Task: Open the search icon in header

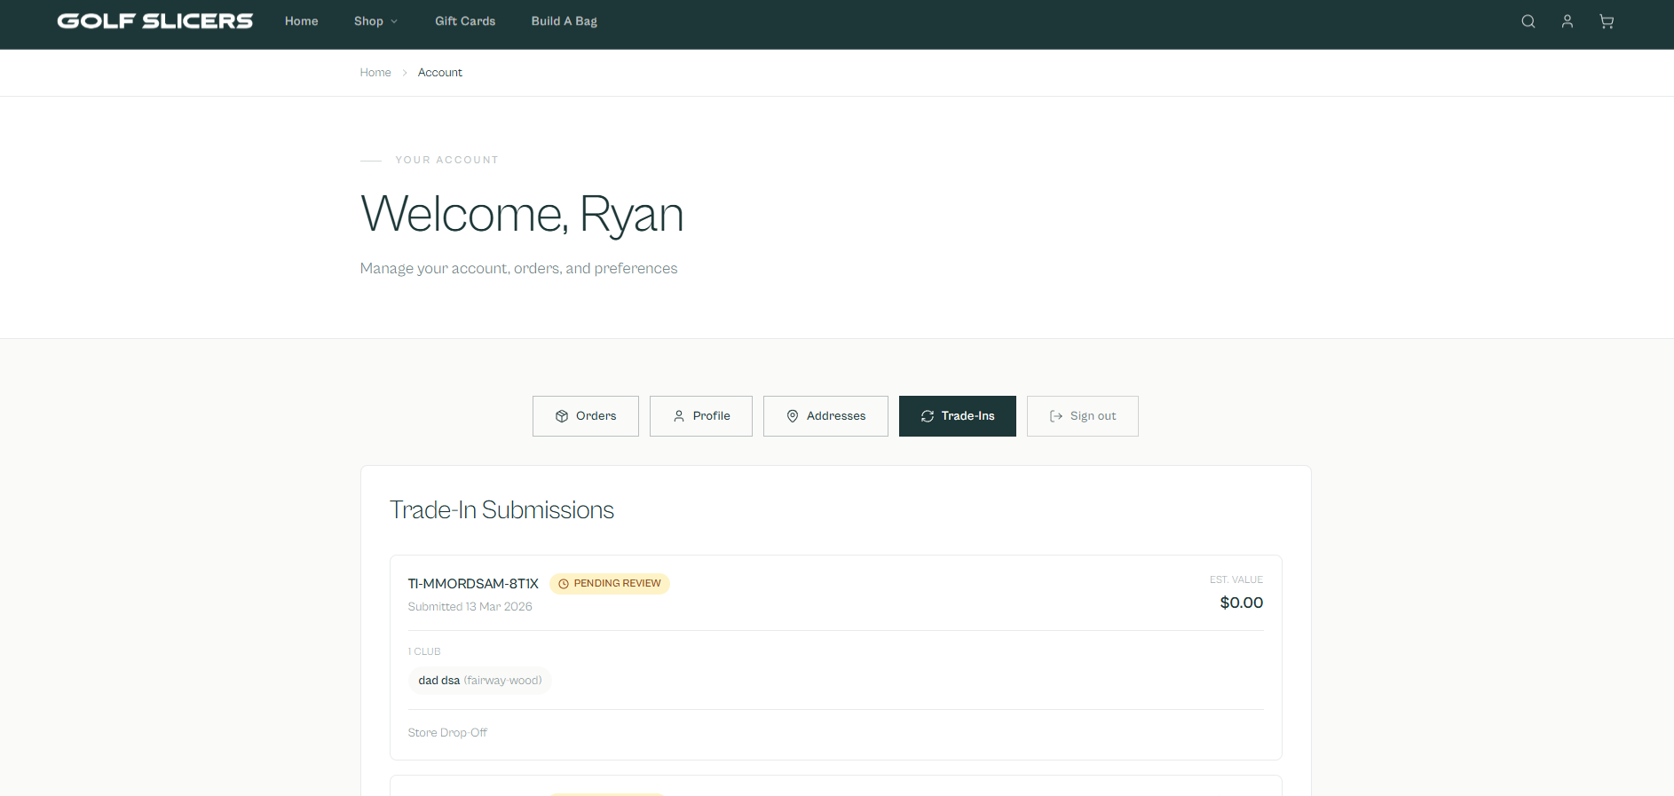Action: coord(1528,21)
